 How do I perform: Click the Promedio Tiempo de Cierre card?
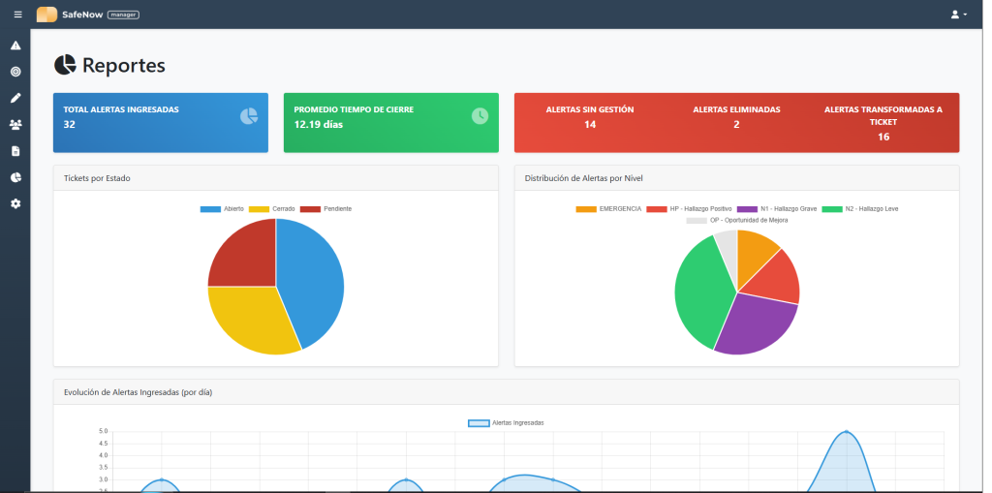pyautogui.click(x=390, y=122)
